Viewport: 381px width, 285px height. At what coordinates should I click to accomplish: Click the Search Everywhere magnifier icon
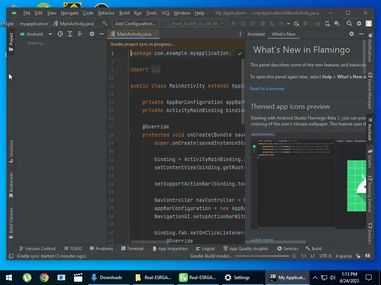[x=349, y=23]
